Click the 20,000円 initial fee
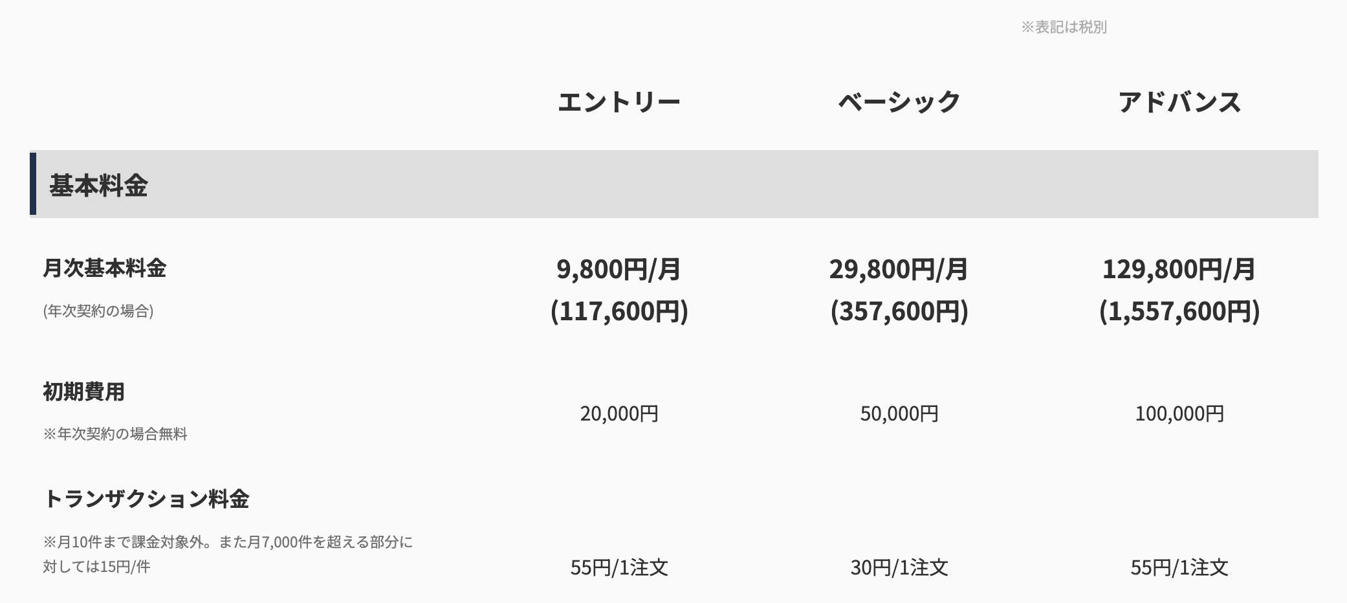The image size is (1347, 603). pyautogui.click(x=619, y=413)
